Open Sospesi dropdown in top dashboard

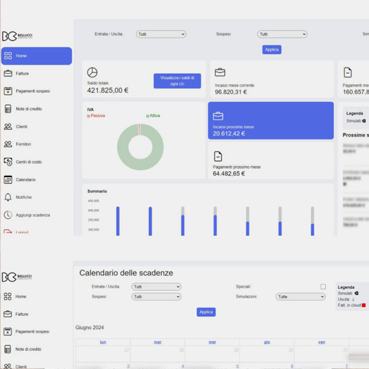click(282, 34)
